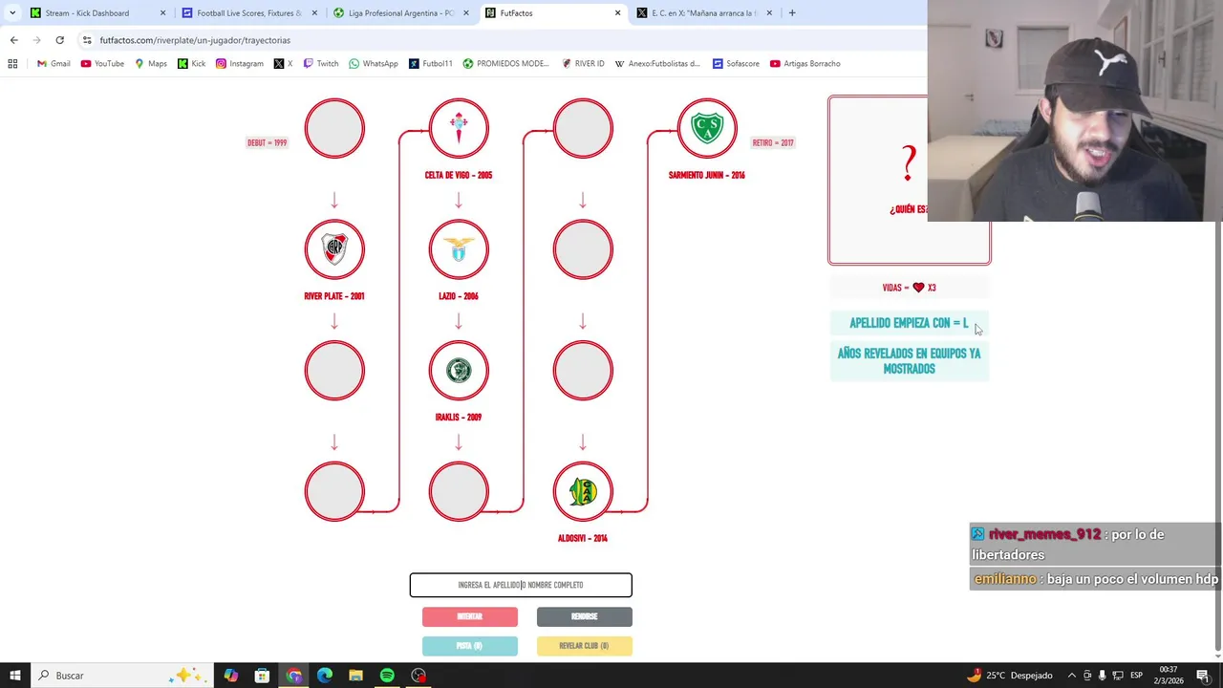This screenshot has height=688, width=1223.
Task: Open Spotify from the taskbar
Action: [387, 676]
